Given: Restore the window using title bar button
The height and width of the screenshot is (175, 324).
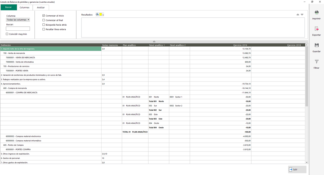Looking at the screenshot, I should point(312,2).
